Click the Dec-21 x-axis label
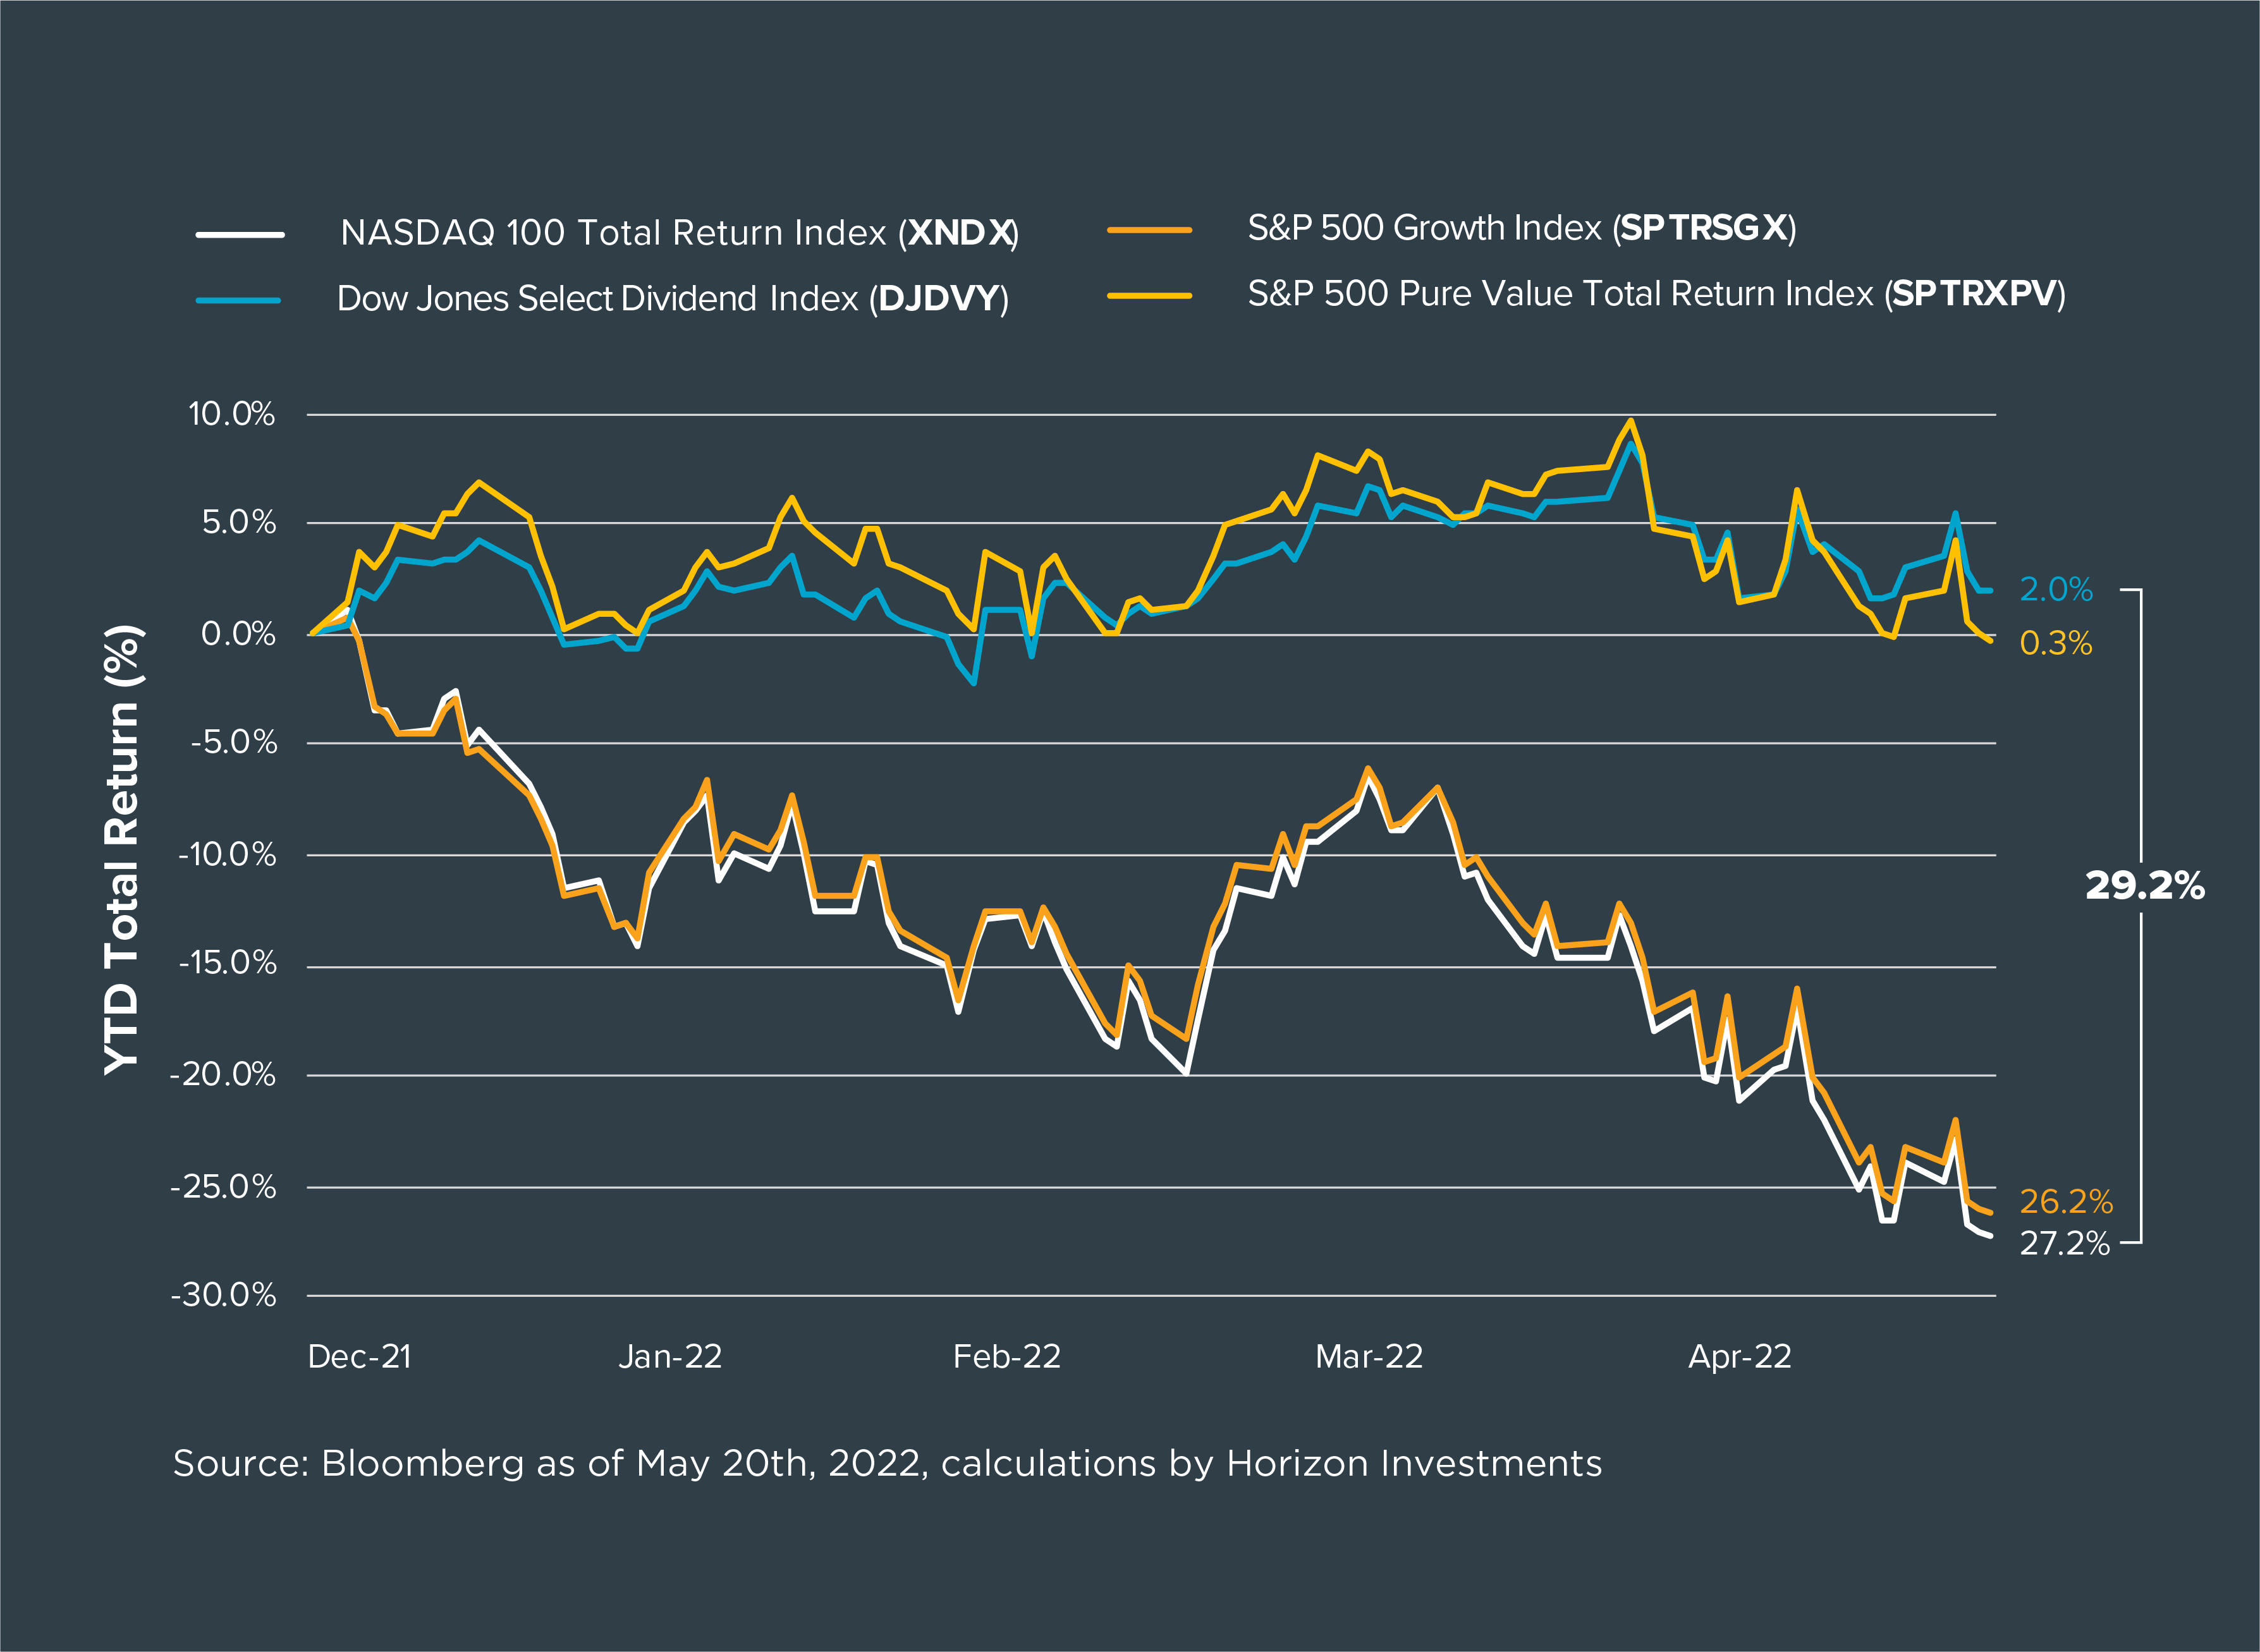2260x1652 pixels. click(x=360, y=1357)
